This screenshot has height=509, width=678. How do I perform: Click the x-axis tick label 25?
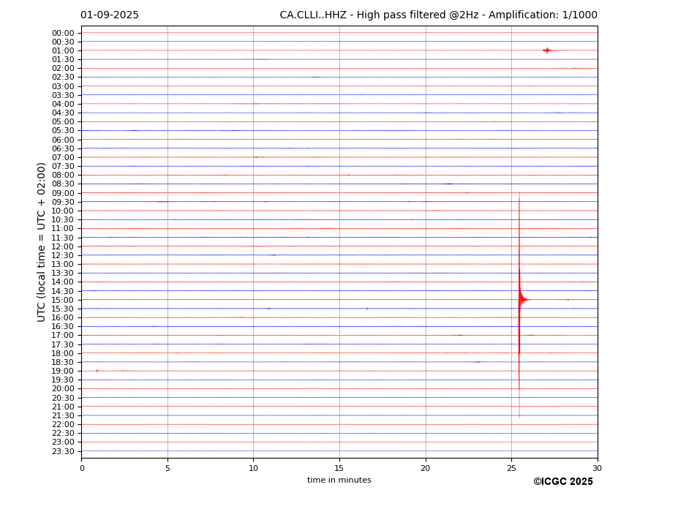(x=511, y=468)
